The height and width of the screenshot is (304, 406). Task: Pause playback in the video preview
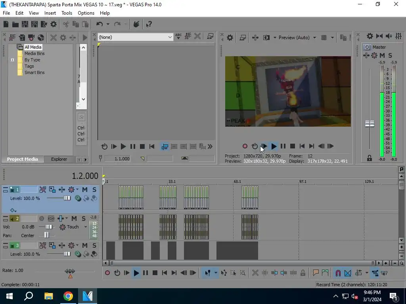[283, 146]
